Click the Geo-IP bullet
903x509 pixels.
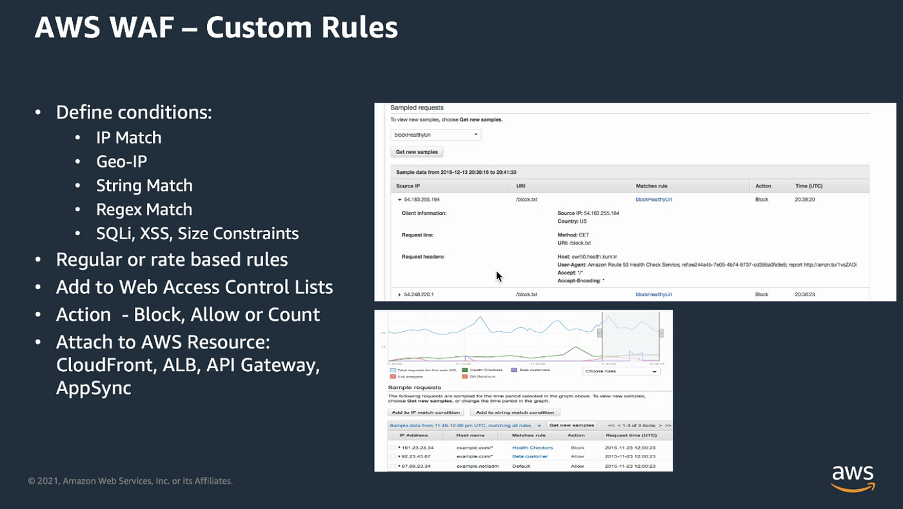coord(122,161)
